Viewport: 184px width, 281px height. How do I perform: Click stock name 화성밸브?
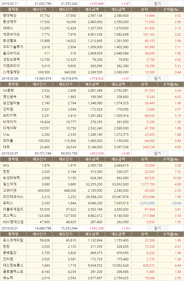click(x=10, y=41)
